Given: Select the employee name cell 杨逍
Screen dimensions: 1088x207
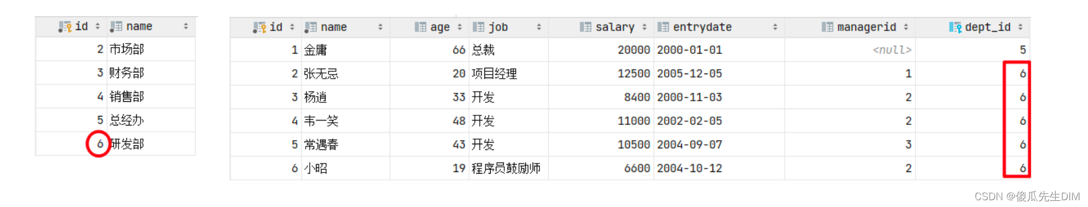Looking at the screenshot, I should coord(345,97).
